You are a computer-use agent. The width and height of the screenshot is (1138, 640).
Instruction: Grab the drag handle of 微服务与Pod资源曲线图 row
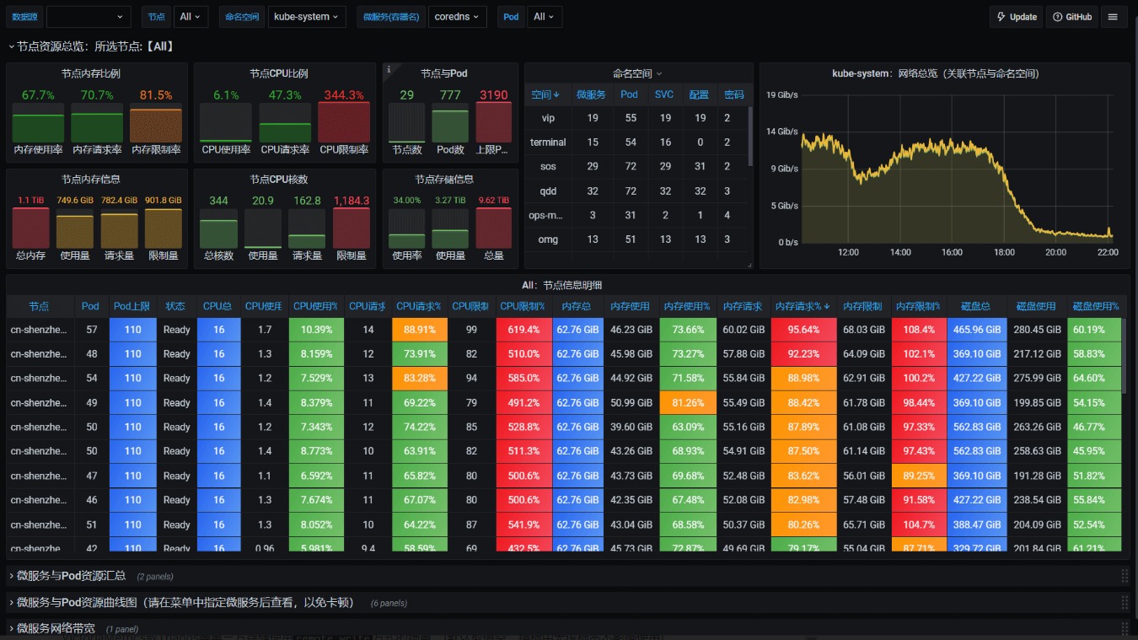click(x=1125, y=603)
